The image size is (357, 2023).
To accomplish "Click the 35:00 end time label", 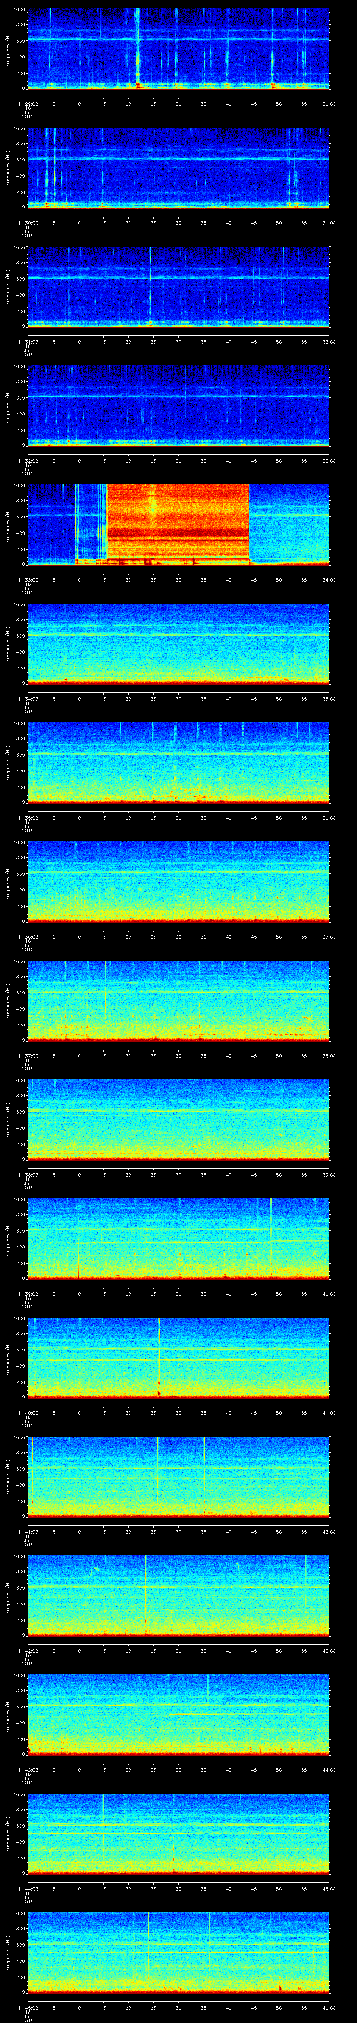I will [329, 699].
